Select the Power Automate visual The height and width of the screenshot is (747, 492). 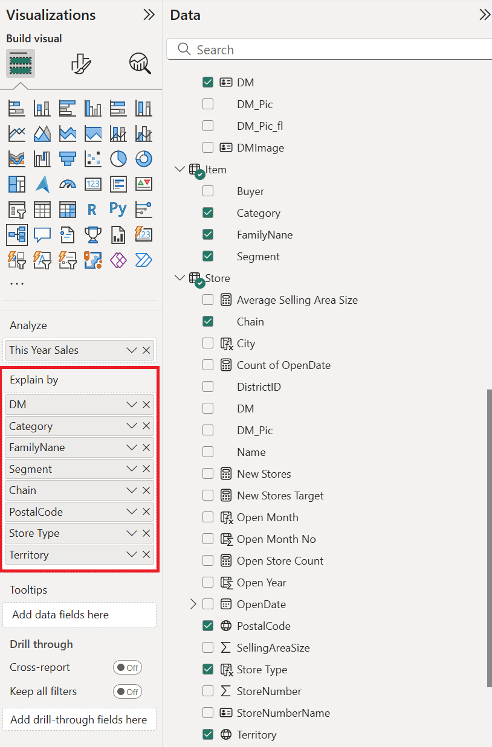pos(143,260)
